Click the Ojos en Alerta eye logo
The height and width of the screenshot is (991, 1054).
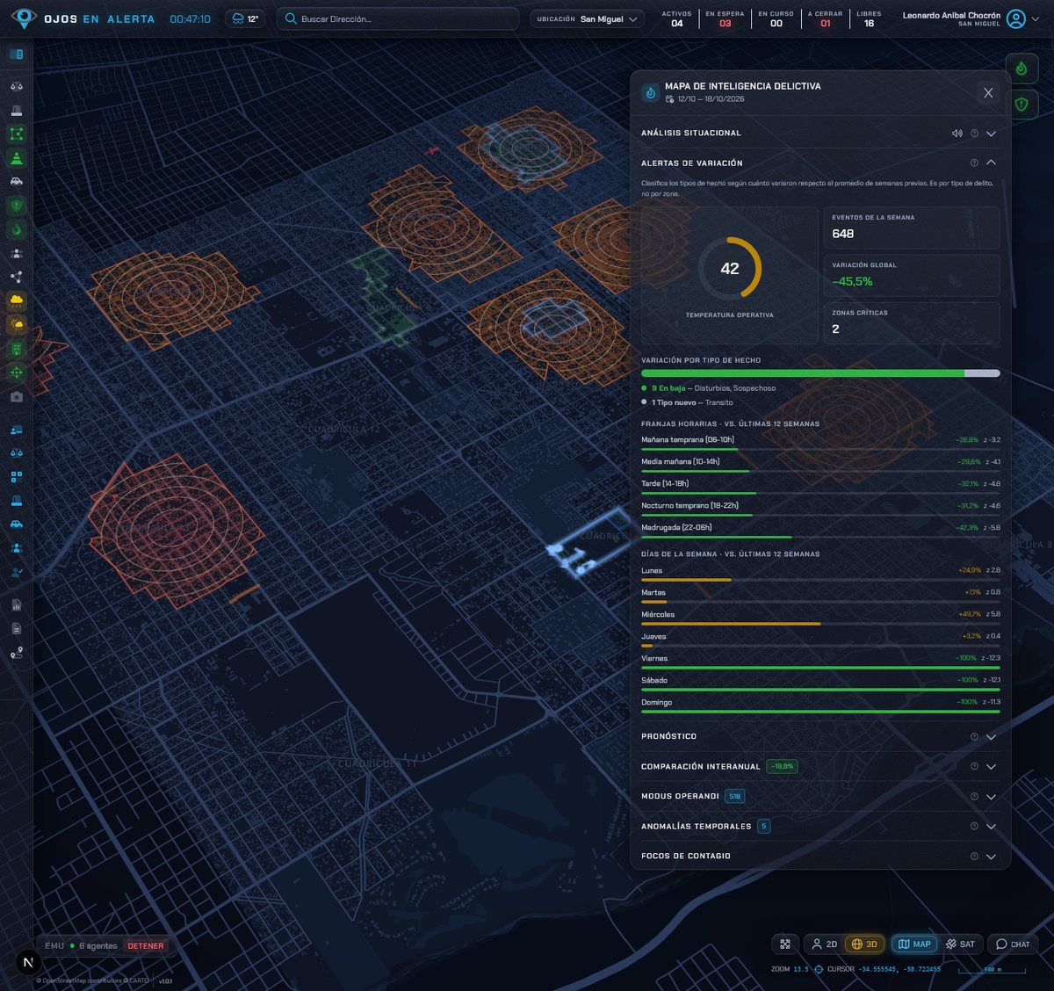pyautogui.click(x=24, y=18)
